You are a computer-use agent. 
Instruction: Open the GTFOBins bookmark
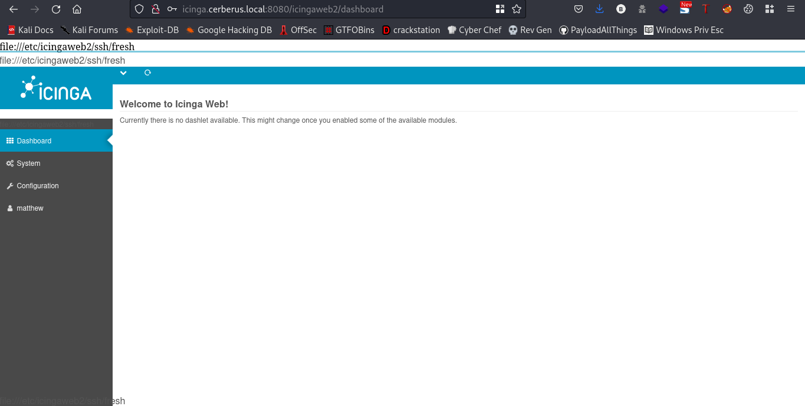pos(349,30)
